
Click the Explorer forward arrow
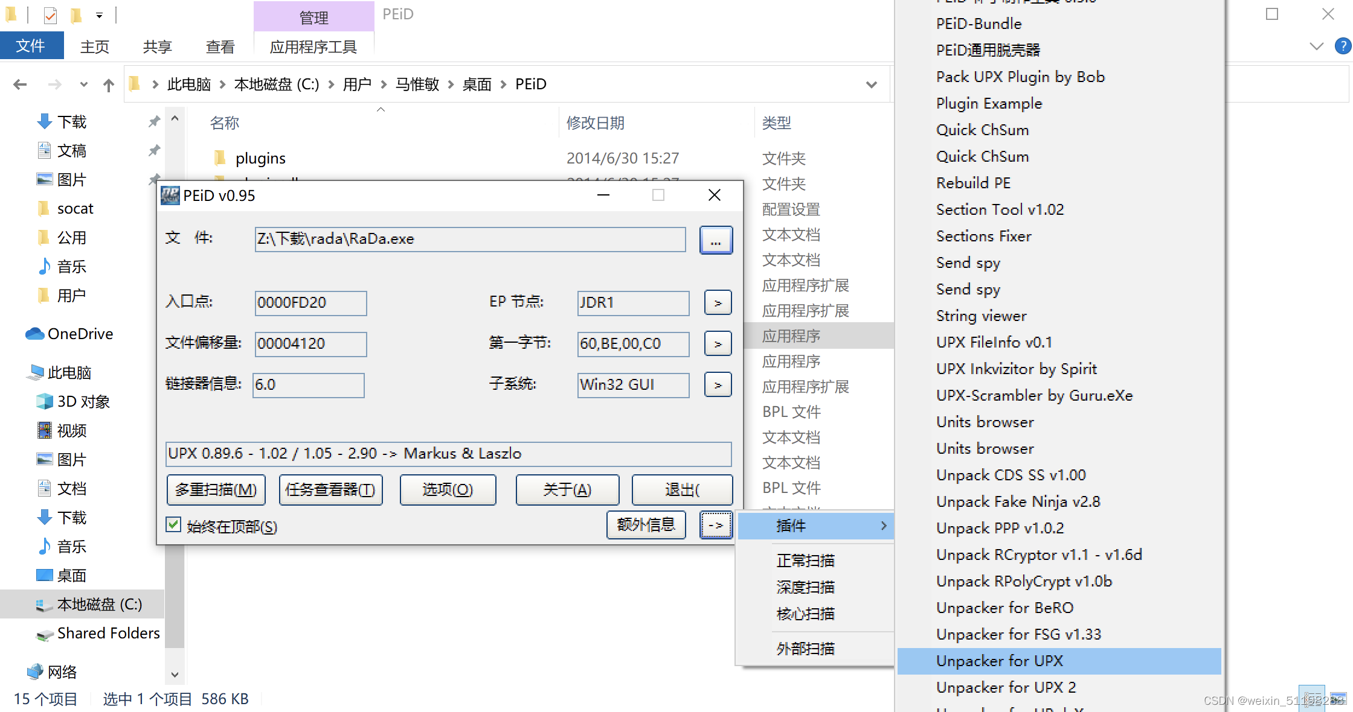click(54, 84)
